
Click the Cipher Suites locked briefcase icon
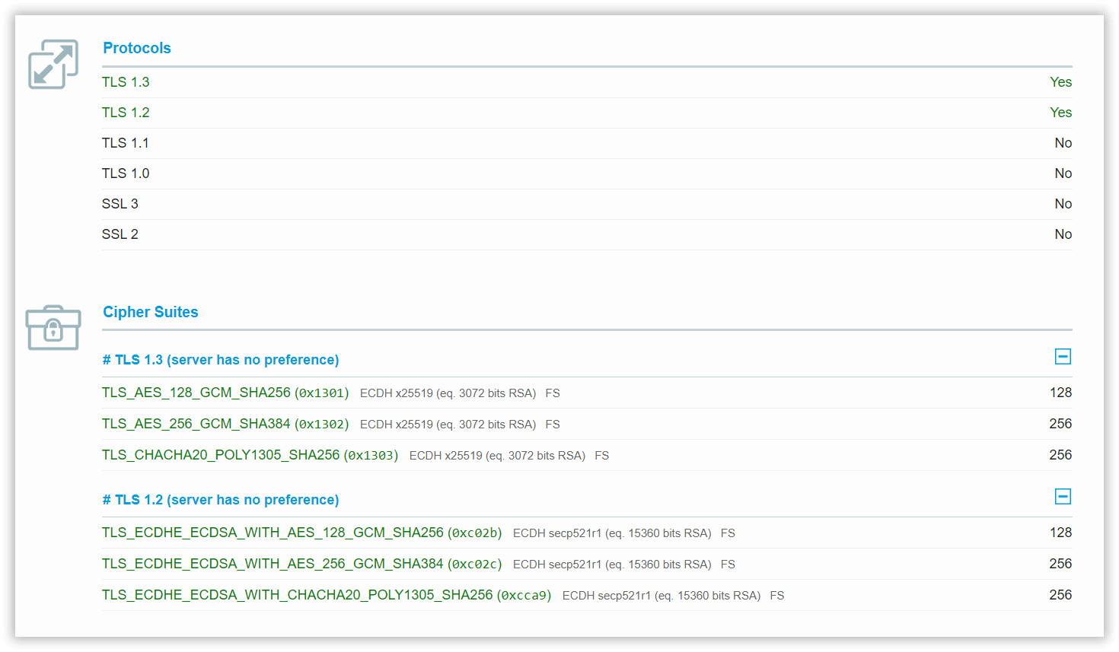(53, 328)
